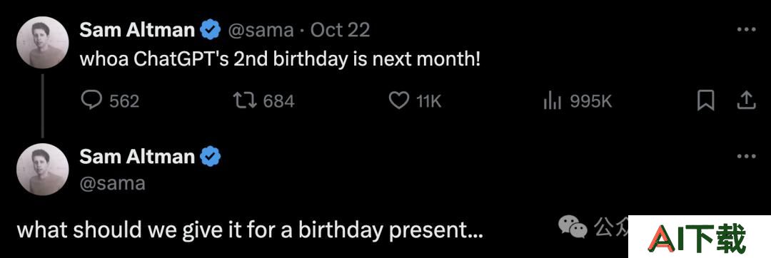Click the @sama handle beside Oct 22

260,31
